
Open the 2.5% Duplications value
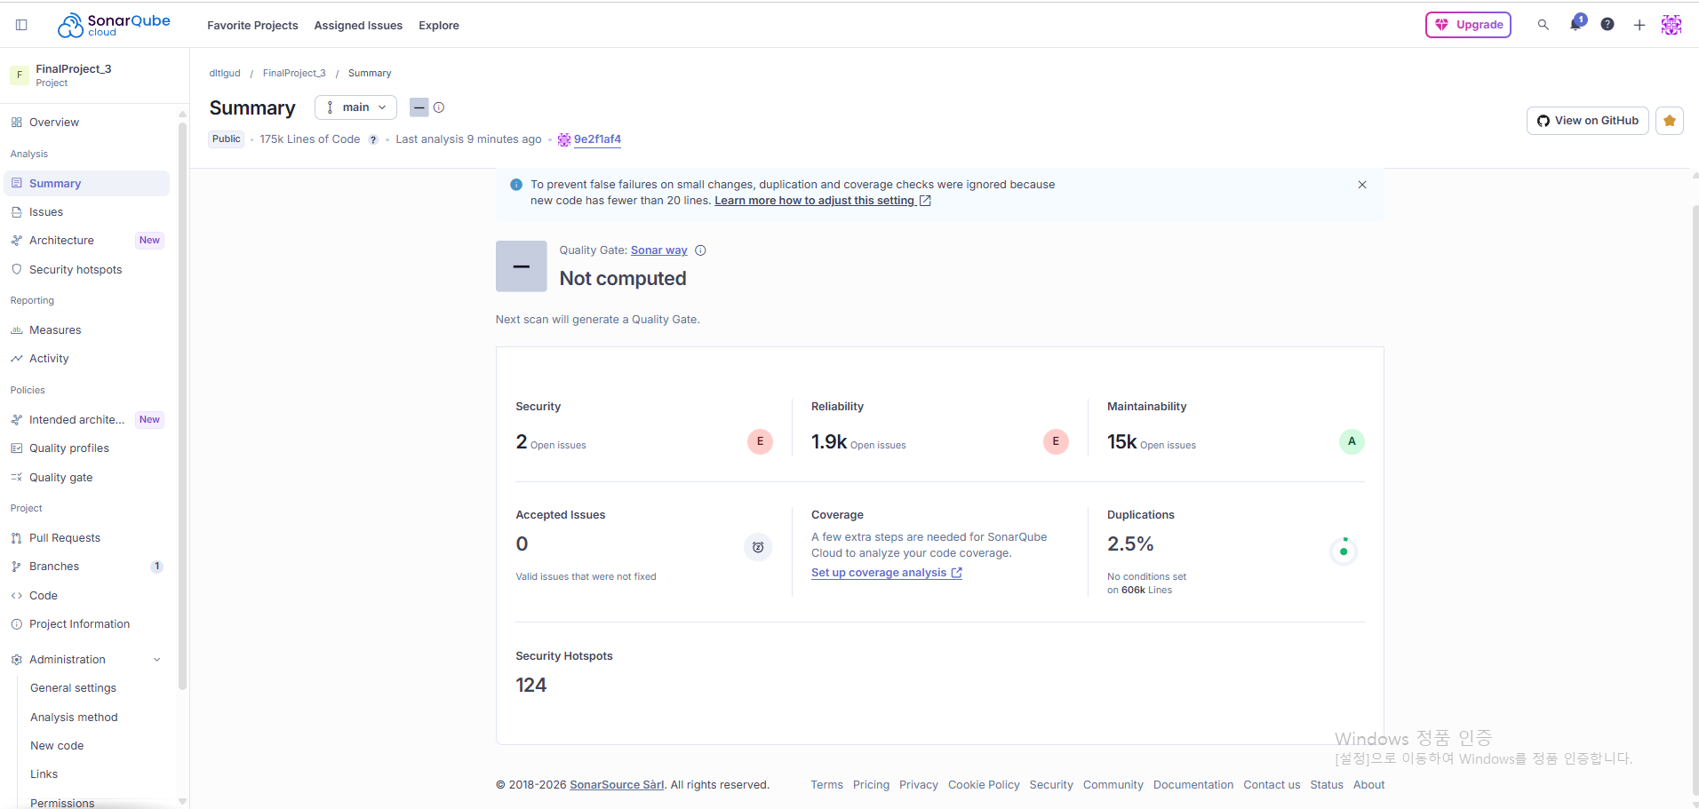coord(1130,544)
